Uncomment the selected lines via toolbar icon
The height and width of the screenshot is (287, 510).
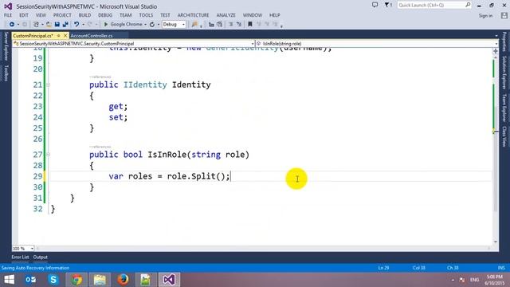click(239, 25)
